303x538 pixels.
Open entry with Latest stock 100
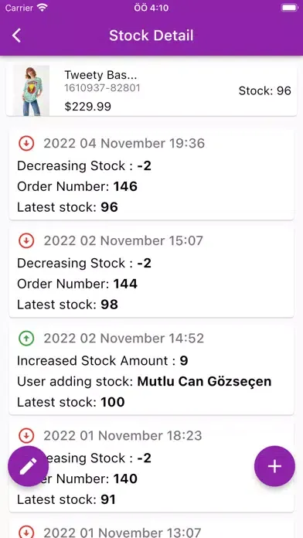(151, 369)
